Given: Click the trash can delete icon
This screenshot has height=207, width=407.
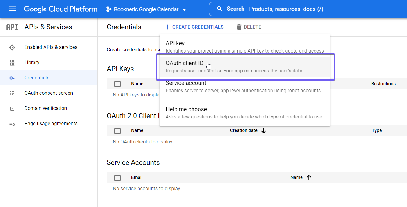Looking at the screenshot, I should (239, 27).
